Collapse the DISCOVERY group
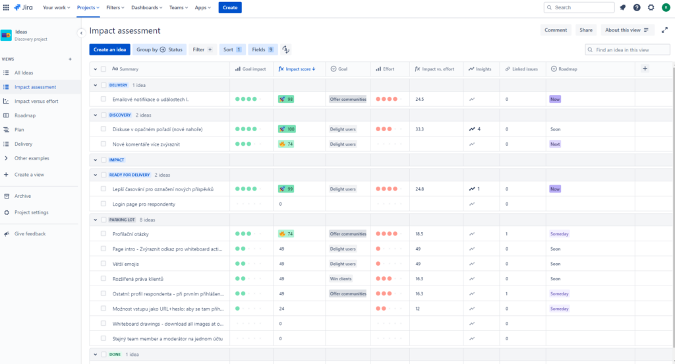675x364 pixels. coord(95,115)
